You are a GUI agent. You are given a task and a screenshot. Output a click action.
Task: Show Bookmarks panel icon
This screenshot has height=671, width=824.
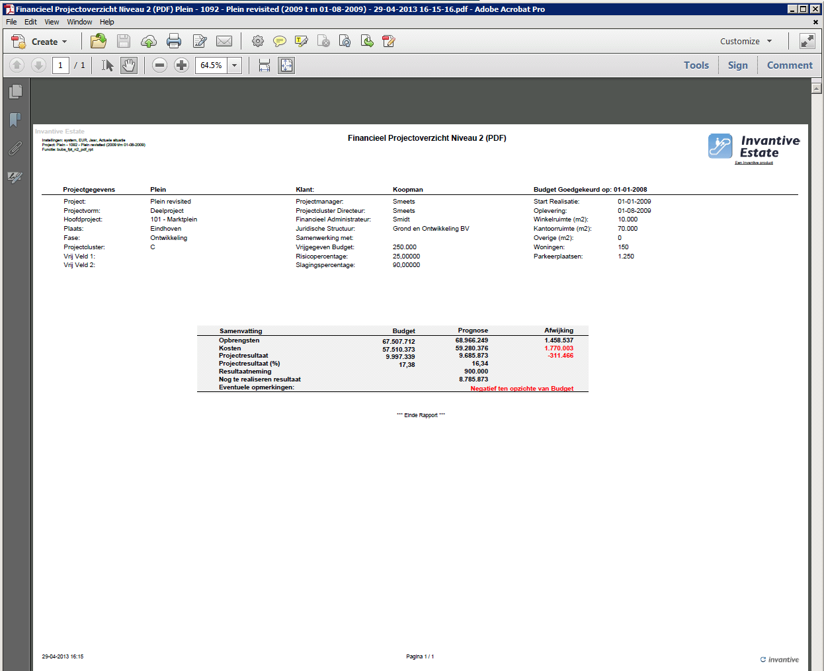pos(15,120)
